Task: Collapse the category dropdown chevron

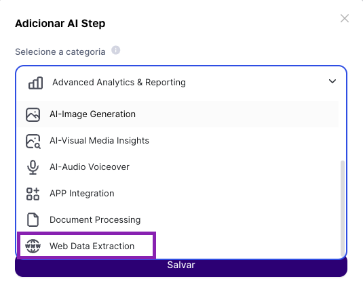Action: (332, 81)
